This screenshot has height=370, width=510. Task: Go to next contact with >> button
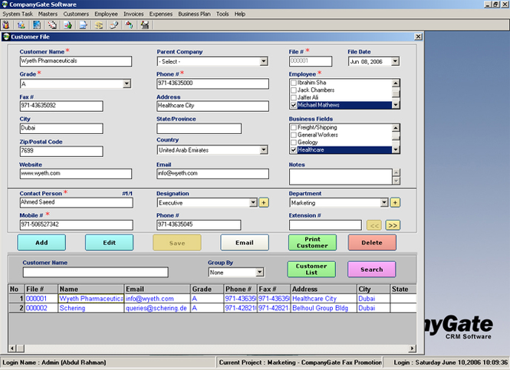tap(393, 225)
